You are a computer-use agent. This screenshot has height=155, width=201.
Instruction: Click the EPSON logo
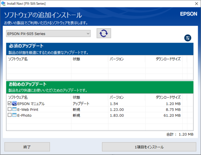coord(189,14)
